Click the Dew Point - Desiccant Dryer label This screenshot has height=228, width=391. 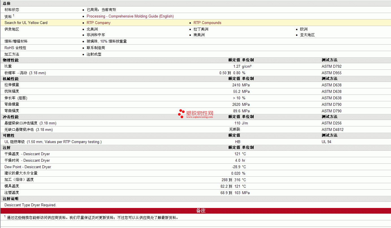[28, 167]
